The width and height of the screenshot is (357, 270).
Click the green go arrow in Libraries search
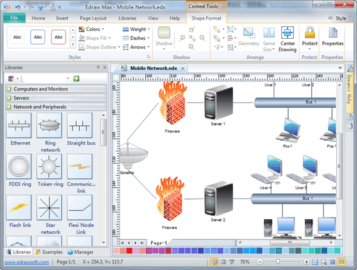coord(76,79)
